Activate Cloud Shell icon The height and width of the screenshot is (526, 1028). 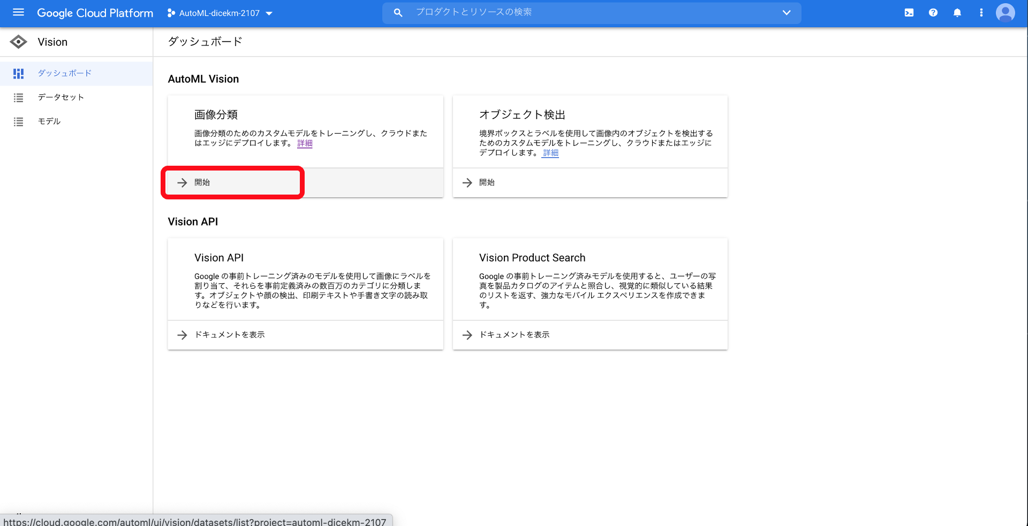[x=909, y=12]
